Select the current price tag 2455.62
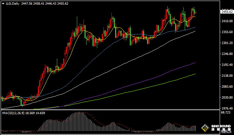The height and width of the screenshot is (135, 234). coord(226,12)
